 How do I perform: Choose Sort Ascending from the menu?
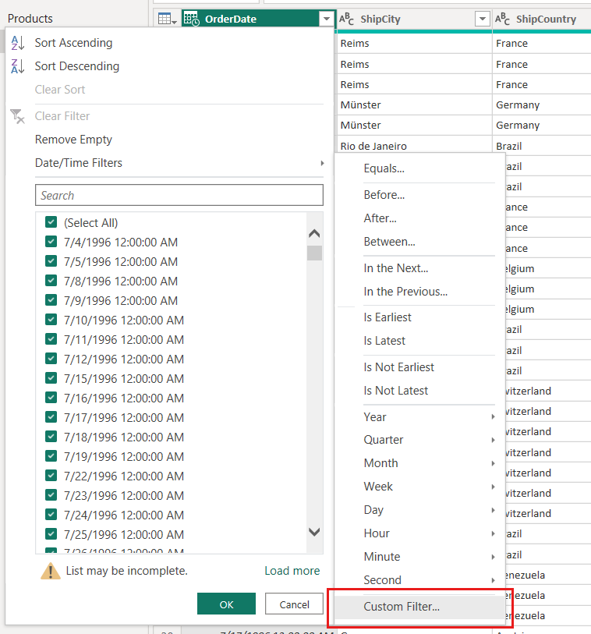click(73, 43)
